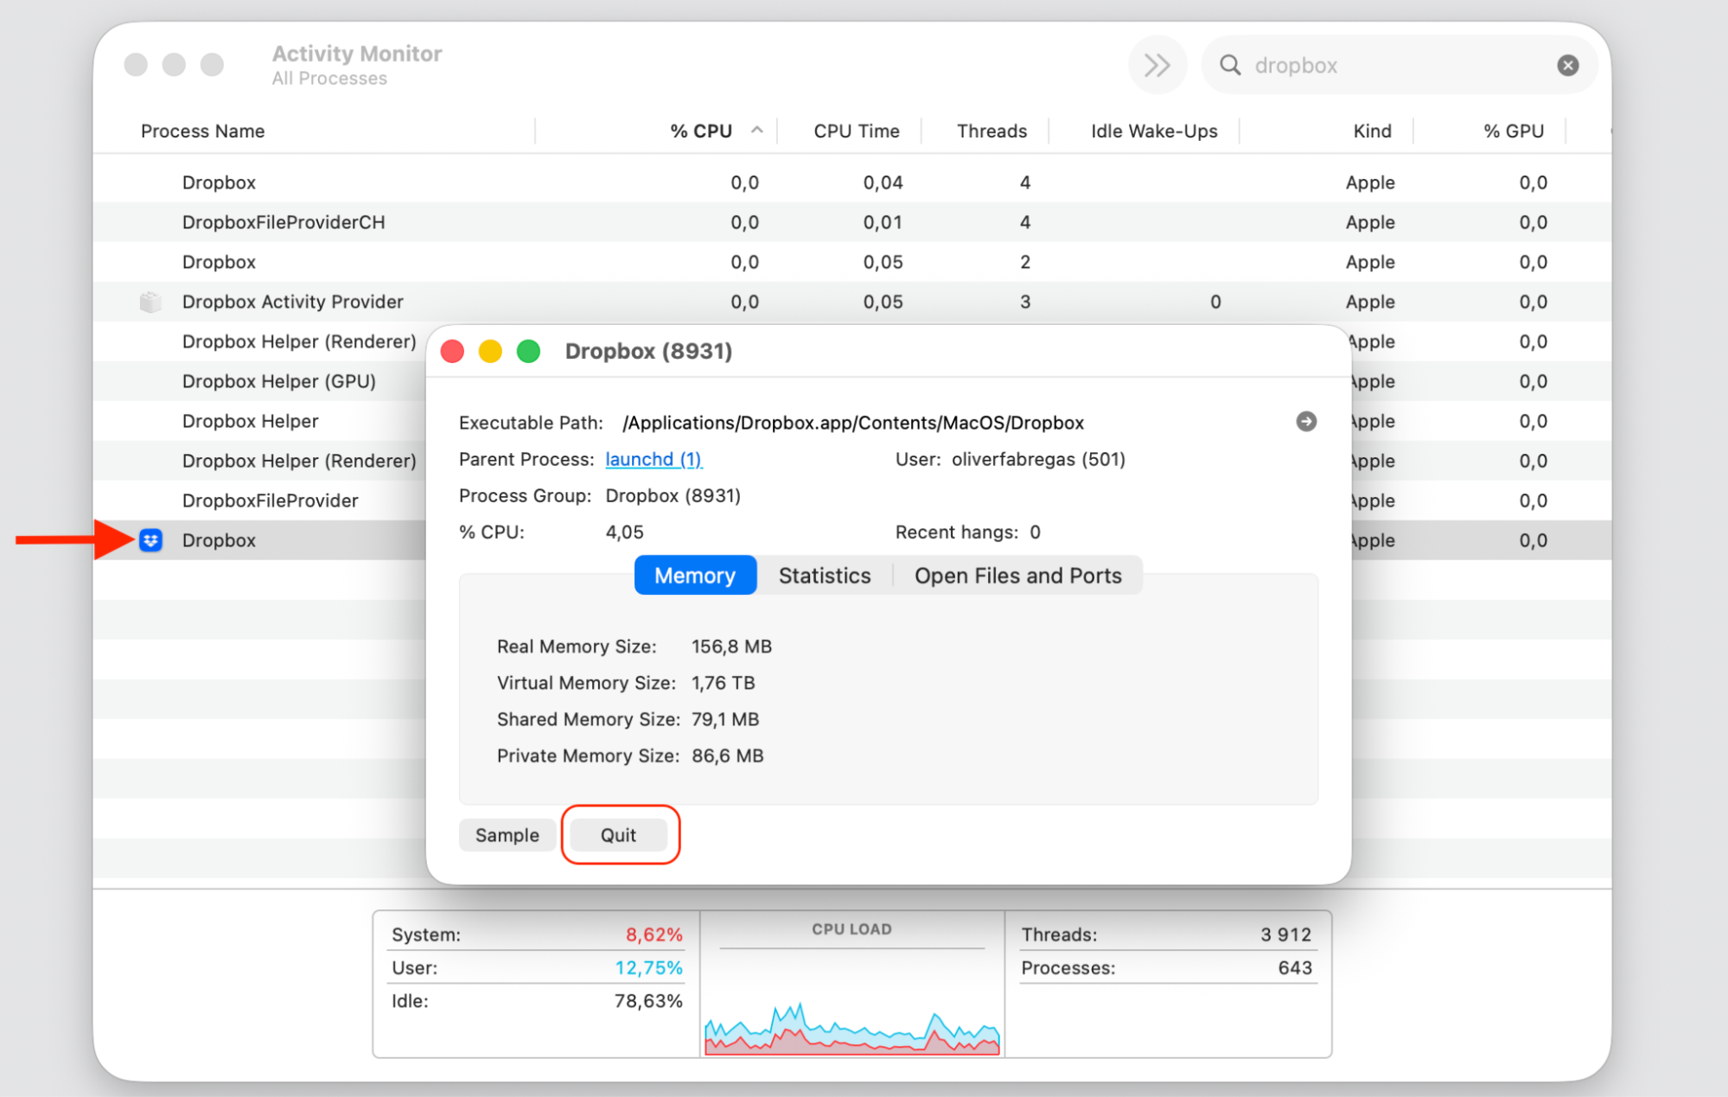
Task: Select the DropboxFileProviderCH process row
Action: pos(851,222)
